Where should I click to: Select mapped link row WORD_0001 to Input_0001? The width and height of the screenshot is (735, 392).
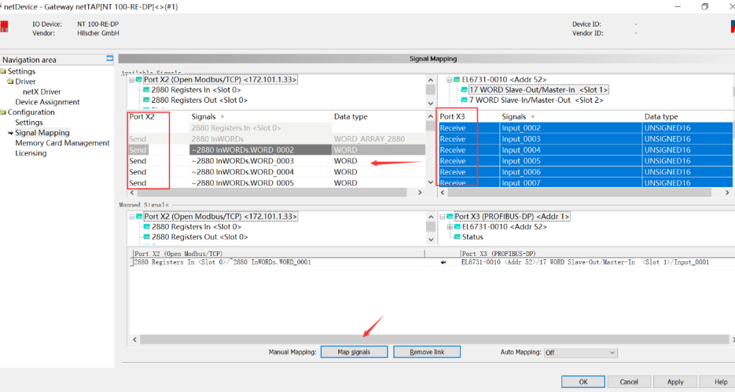(x=431, y=262)
